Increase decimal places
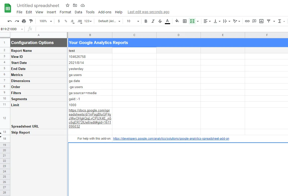 click(x=80, y=21)
